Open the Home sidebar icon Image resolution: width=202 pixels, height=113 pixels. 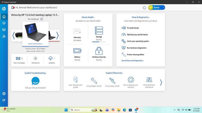pyautogui.click(x=4, y=17)
